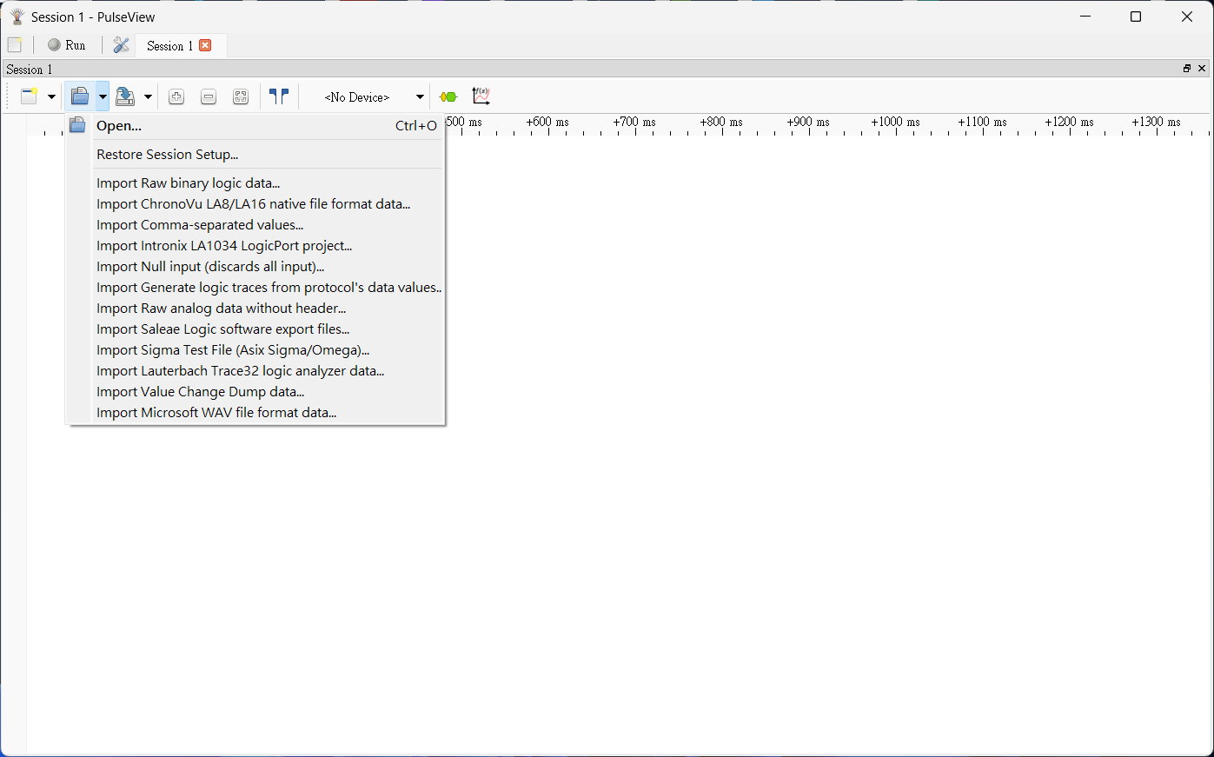Float the Session 1 dock panel
1214x757 pixels.
pyautogui.click(x=1187, y=69)
